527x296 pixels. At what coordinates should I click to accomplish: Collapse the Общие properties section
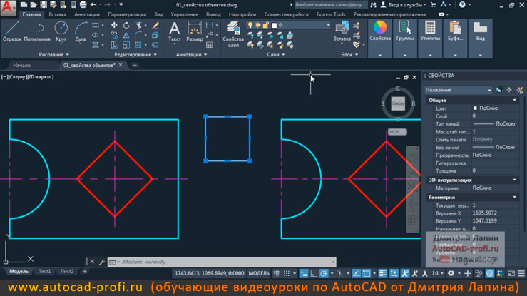pyautogui.click(x=515, y=100)
